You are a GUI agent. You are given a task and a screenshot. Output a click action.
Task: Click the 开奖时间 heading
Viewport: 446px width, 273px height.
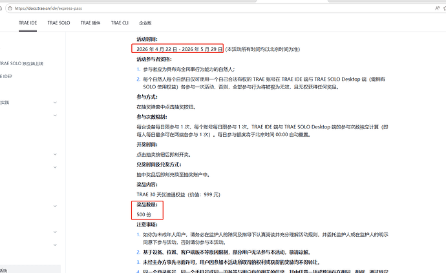[x=147, y=145]
